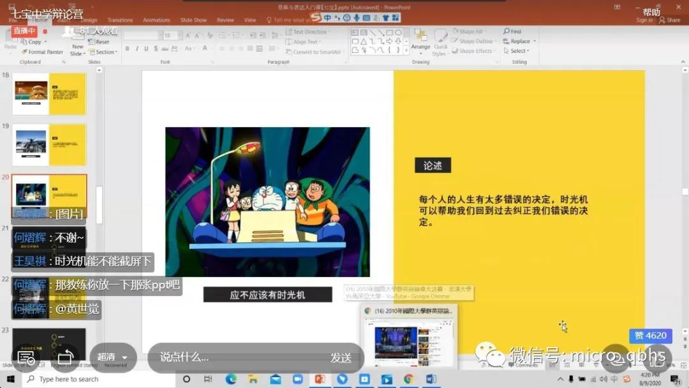Click the Copy button in Clipboard
The image size is (689, 388).
click(32, 41)
